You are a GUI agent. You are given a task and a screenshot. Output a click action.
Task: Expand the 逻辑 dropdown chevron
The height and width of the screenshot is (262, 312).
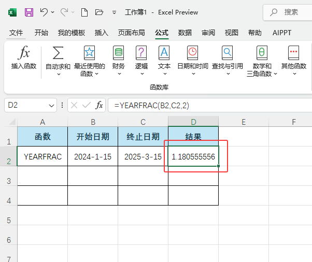point(142,74)
